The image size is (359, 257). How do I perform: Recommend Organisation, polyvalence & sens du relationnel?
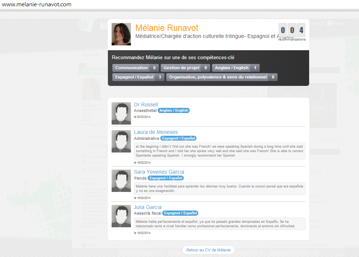222,77
